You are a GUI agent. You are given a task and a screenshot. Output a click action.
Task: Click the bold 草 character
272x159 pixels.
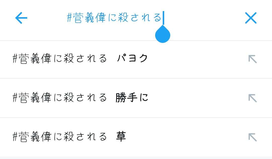(121, 137)
